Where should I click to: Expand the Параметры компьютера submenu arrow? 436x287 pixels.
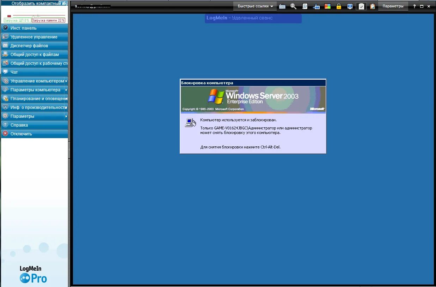pyautogui.click(x=66, y=90)
